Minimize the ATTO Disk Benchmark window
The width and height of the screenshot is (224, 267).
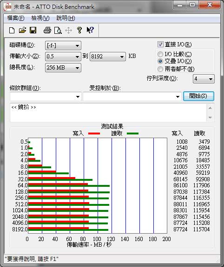[179, 5]
